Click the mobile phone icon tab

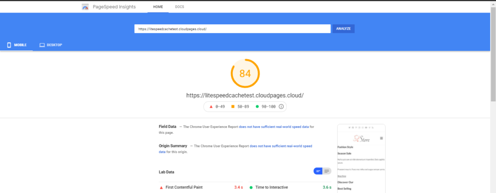9,45
